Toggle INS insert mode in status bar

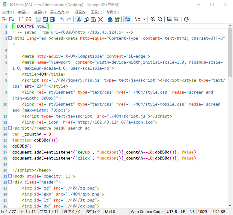(191, 212)
